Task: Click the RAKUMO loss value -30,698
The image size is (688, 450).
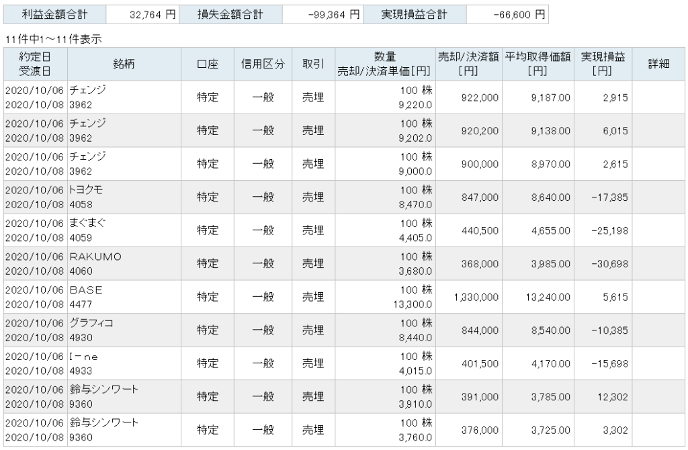Action: 603,264
